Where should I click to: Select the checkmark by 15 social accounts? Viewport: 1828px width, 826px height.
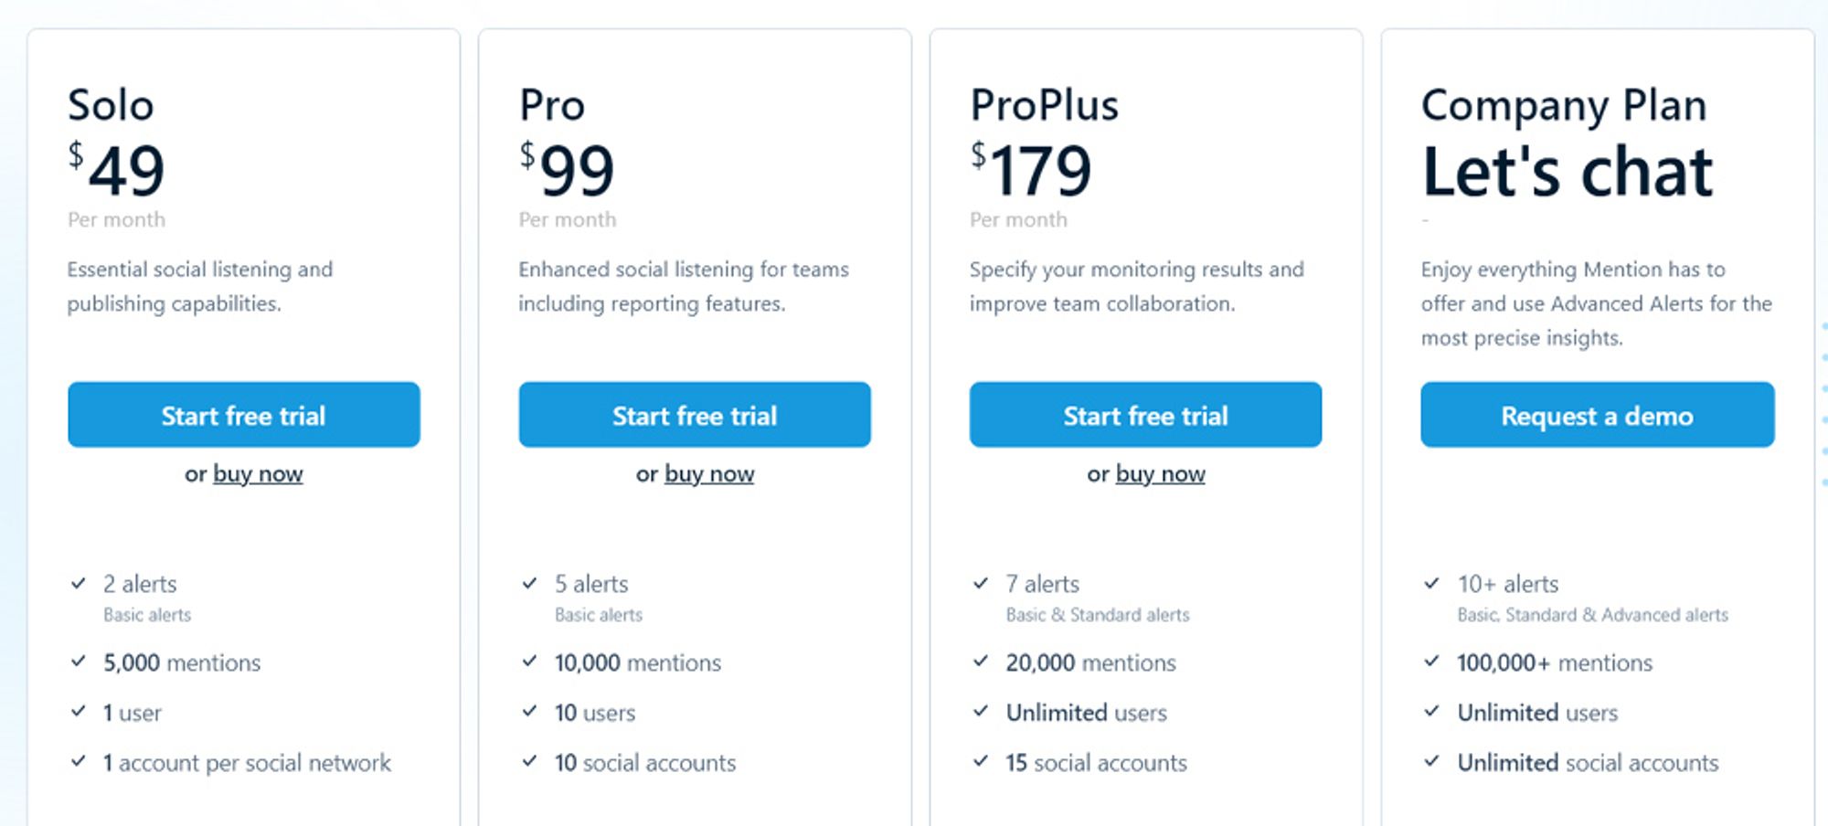[x=981, y=761]
